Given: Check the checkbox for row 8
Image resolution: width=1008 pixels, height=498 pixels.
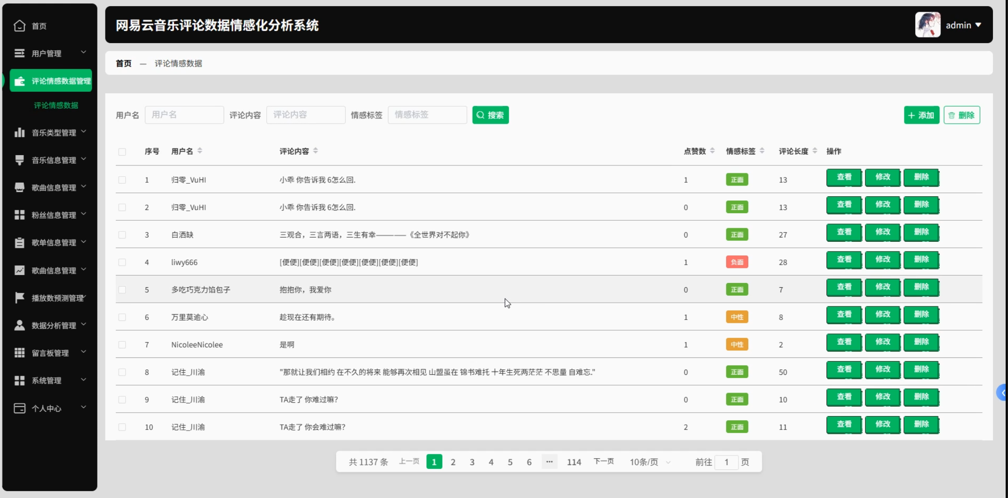Looking at the screenshot, I should 122,372.
